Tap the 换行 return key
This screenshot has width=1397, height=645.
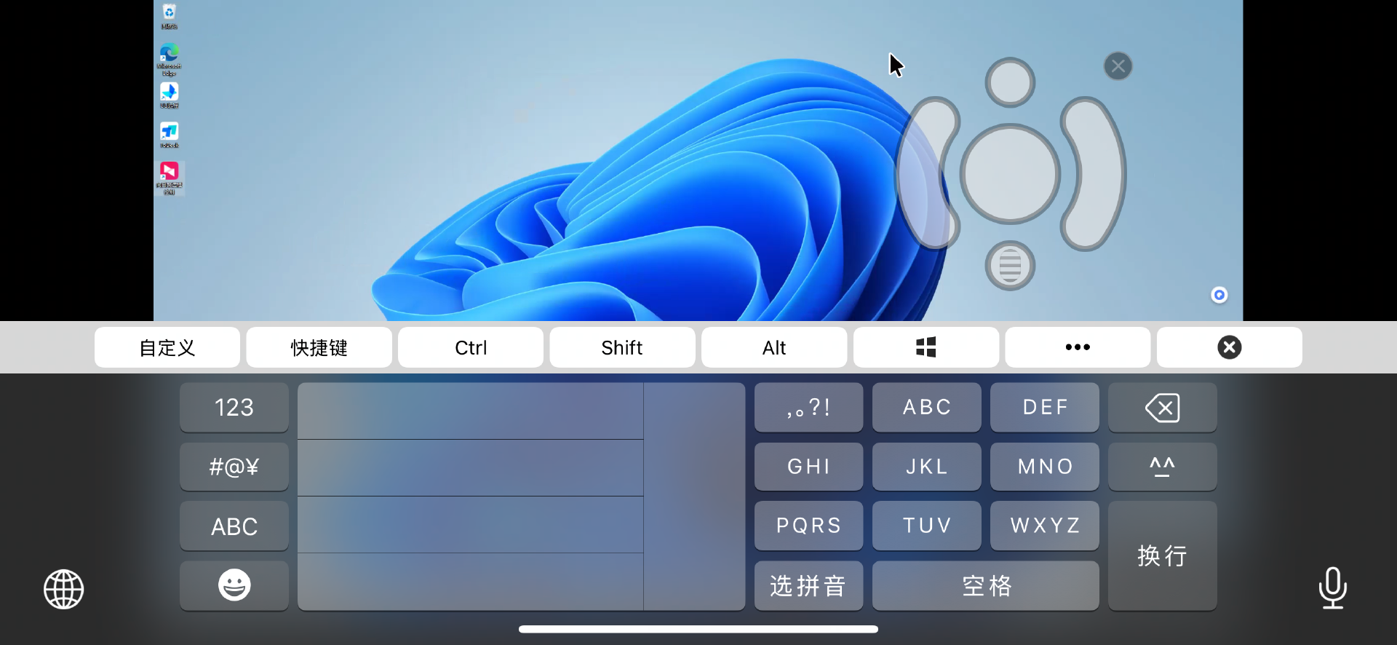tap(1163, 555)
